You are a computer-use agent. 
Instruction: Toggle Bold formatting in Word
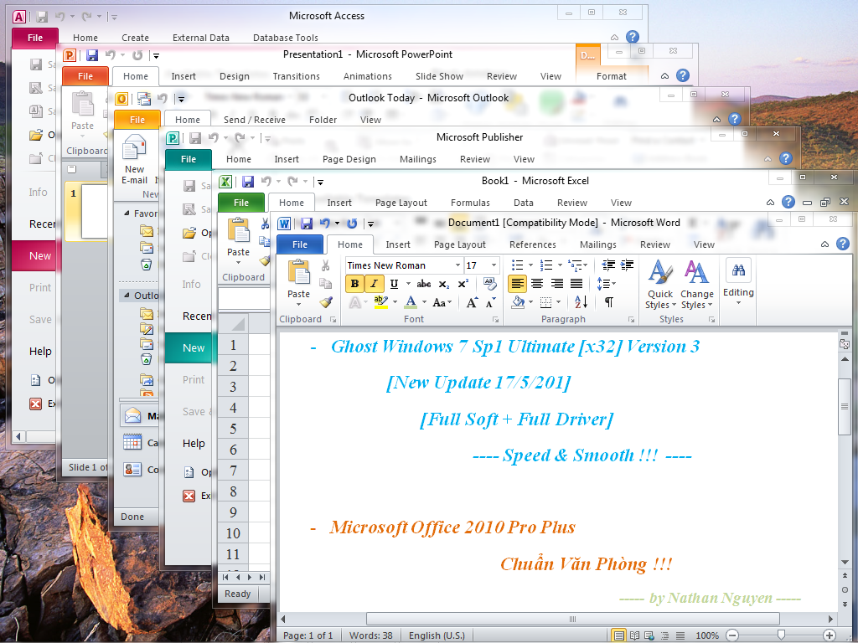click(x=354, y=284)
